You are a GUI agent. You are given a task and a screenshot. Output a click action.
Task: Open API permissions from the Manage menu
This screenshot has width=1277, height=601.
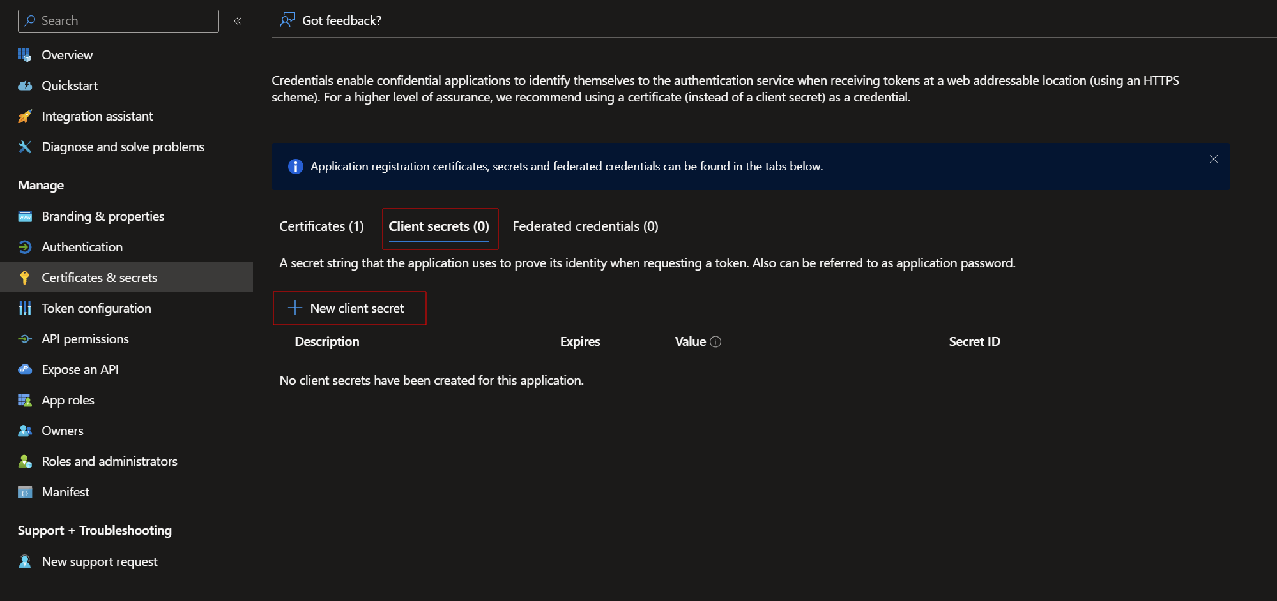(85, 339)
